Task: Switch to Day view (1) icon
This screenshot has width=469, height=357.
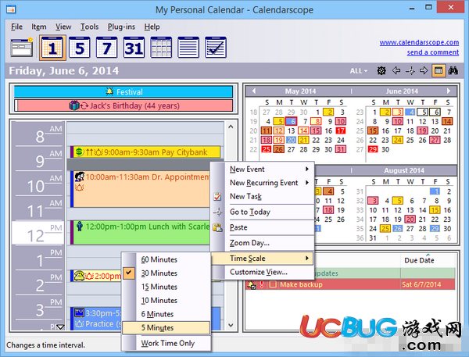Action: click(52, 48)
